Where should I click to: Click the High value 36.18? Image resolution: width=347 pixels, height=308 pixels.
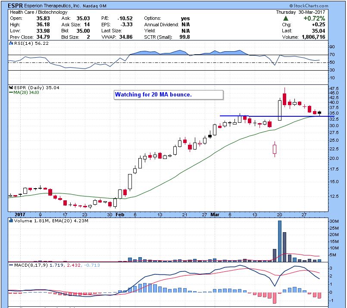click(x=43, y=25)
